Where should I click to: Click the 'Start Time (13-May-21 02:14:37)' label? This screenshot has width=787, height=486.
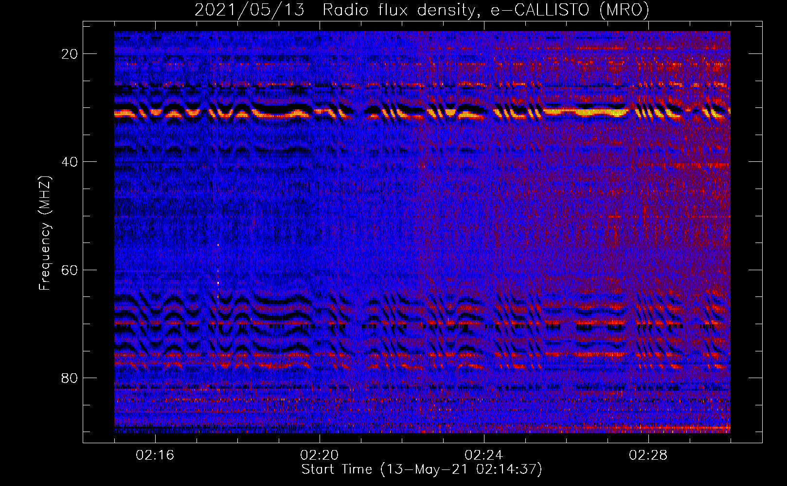(x=421, y=469)
